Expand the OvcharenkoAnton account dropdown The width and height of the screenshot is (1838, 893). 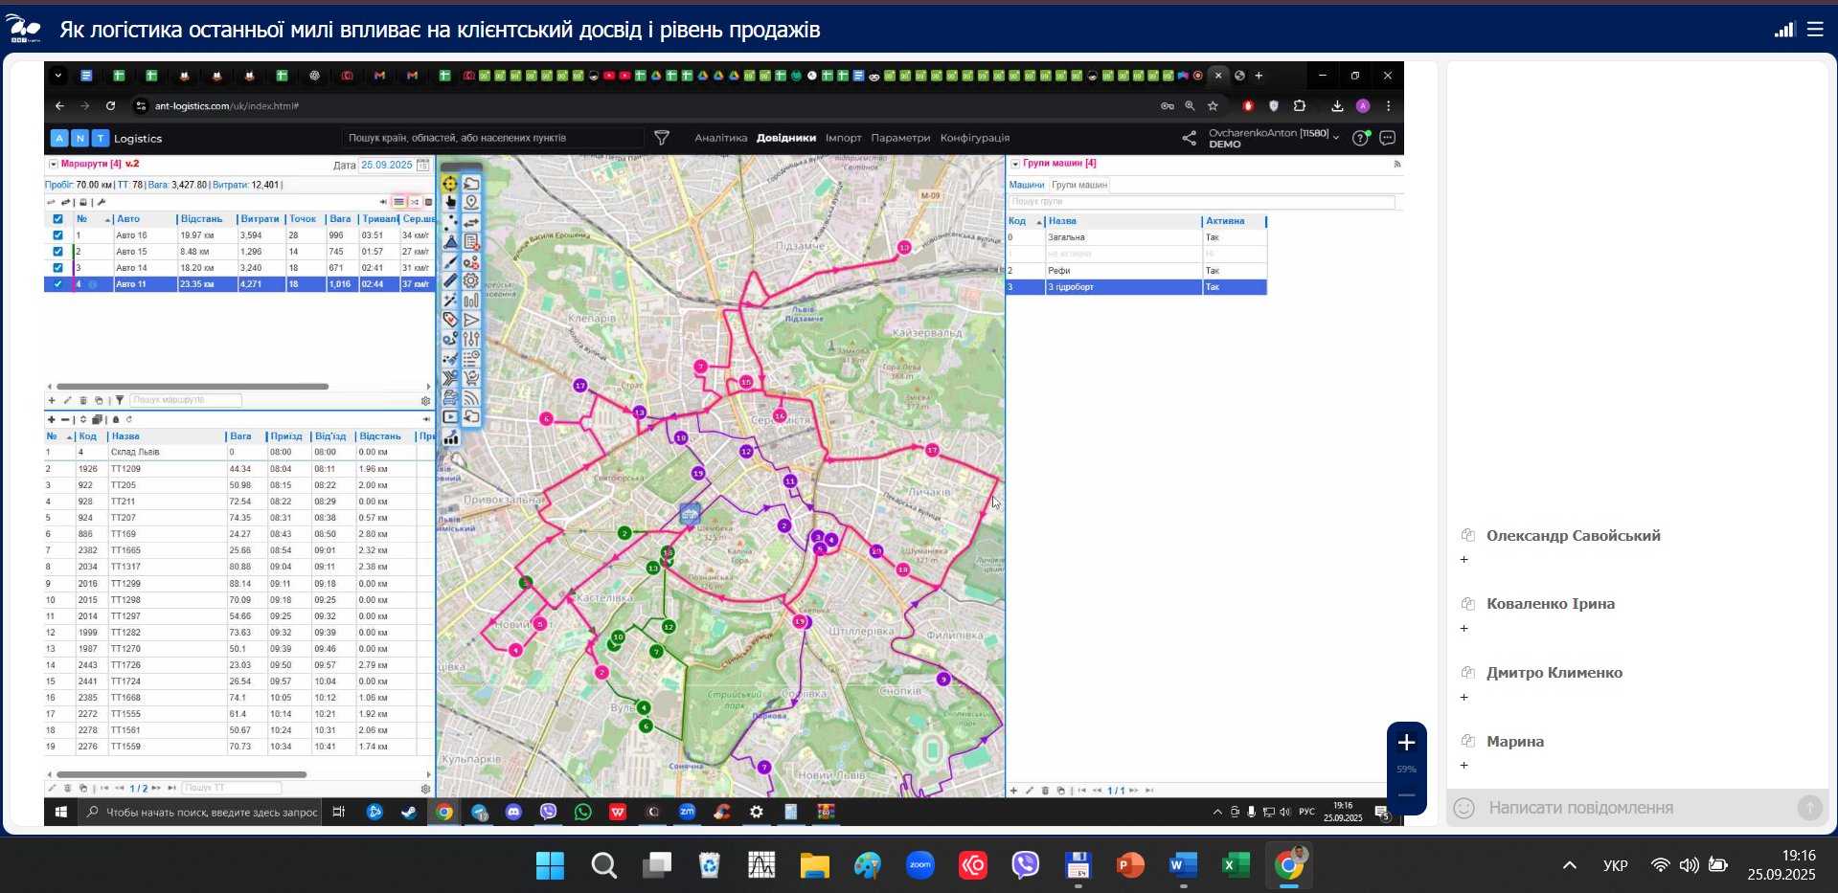coord(1336,137)
